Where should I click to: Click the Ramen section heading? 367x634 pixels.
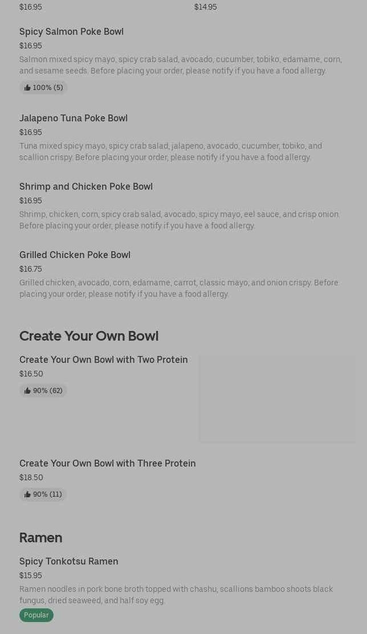(40, 538)
